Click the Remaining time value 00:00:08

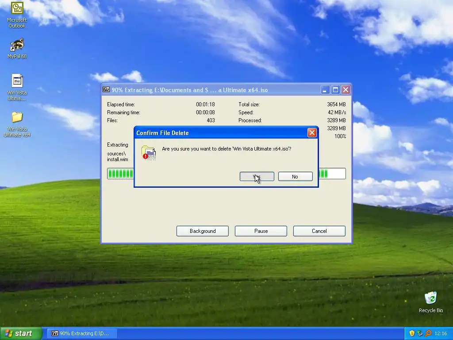pos(205,112)
